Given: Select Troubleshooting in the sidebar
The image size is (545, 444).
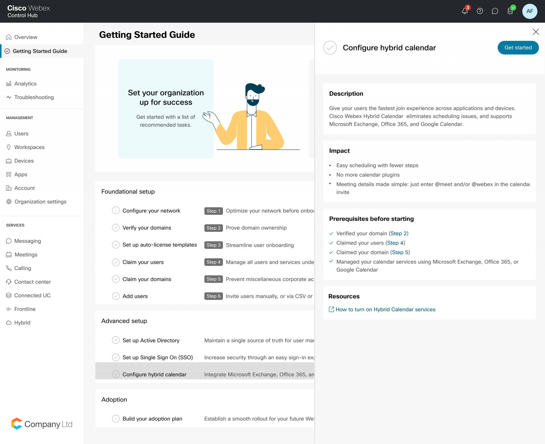Looking at the screenshot, I should pyautogui.click(x=34, y=97).
